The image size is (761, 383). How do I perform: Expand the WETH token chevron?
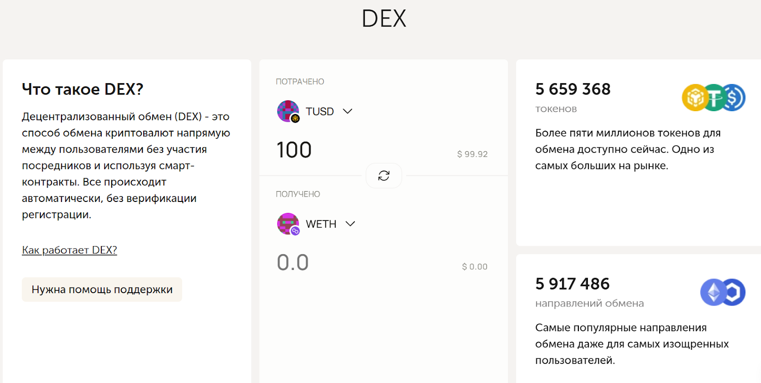click(x=351, y=224)
